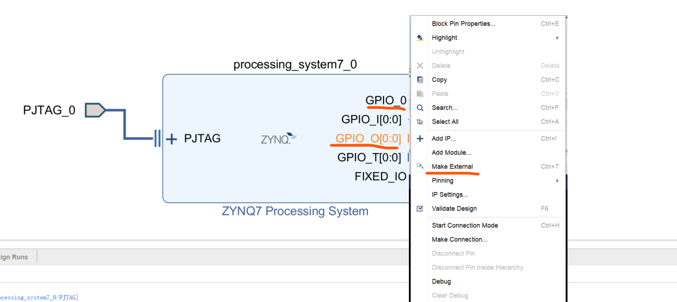Select the Make Connection menu item

point(459,240)
